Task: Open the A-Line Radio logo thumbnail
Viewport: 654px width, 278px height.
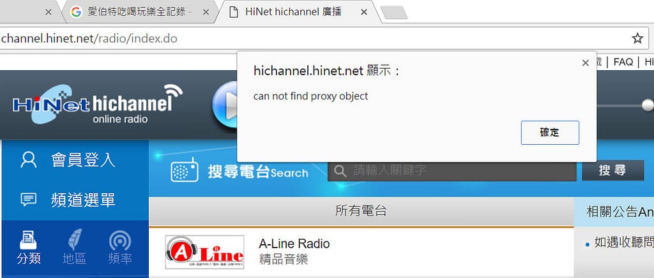Action: tap(204, 252)
